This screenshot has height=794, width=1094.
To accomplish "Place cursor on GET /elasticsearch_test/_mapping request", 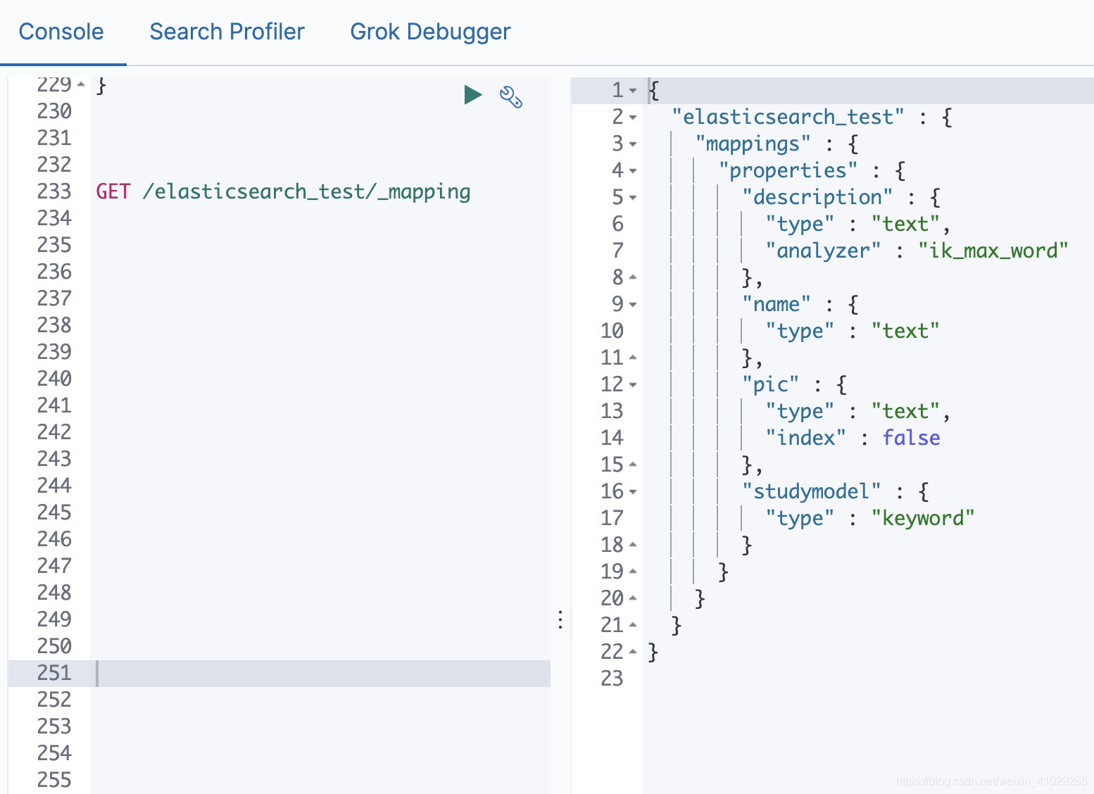I will point(283,191).
